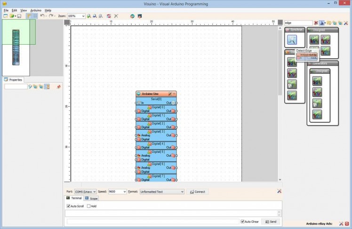Image resolution: width=352 pixels, height=229 pixels.
Task: Click the Save project toolbar icon
Action: pyautogui.click(x=19, y=16)
